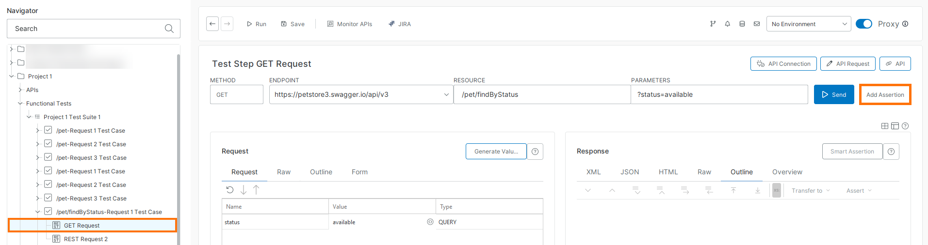Collapse the Functional Tests node
928x245 pixels.
(x=20, y=103)
